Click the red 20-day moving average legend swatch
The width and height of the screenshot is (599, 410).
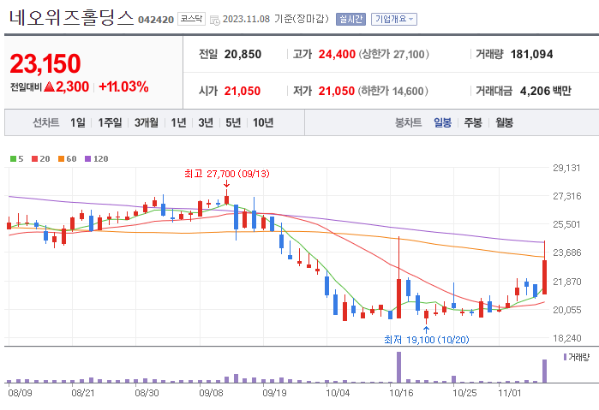[x=35, y=159]
